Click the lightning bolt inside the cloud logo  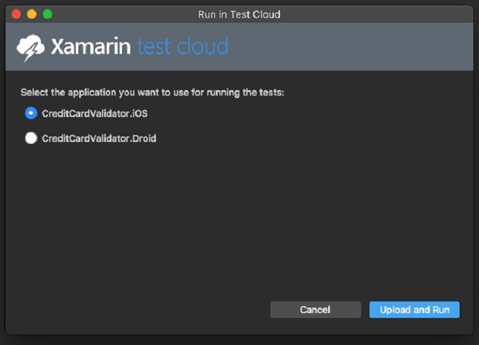click(x=31, y=52)
